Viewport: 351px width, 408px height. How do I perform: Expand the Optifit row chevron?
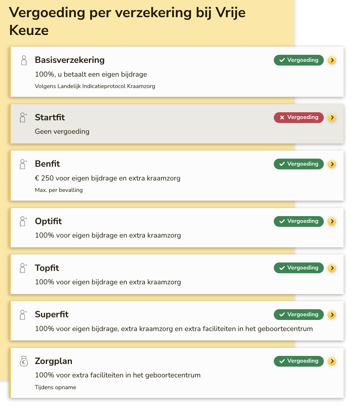332,221
